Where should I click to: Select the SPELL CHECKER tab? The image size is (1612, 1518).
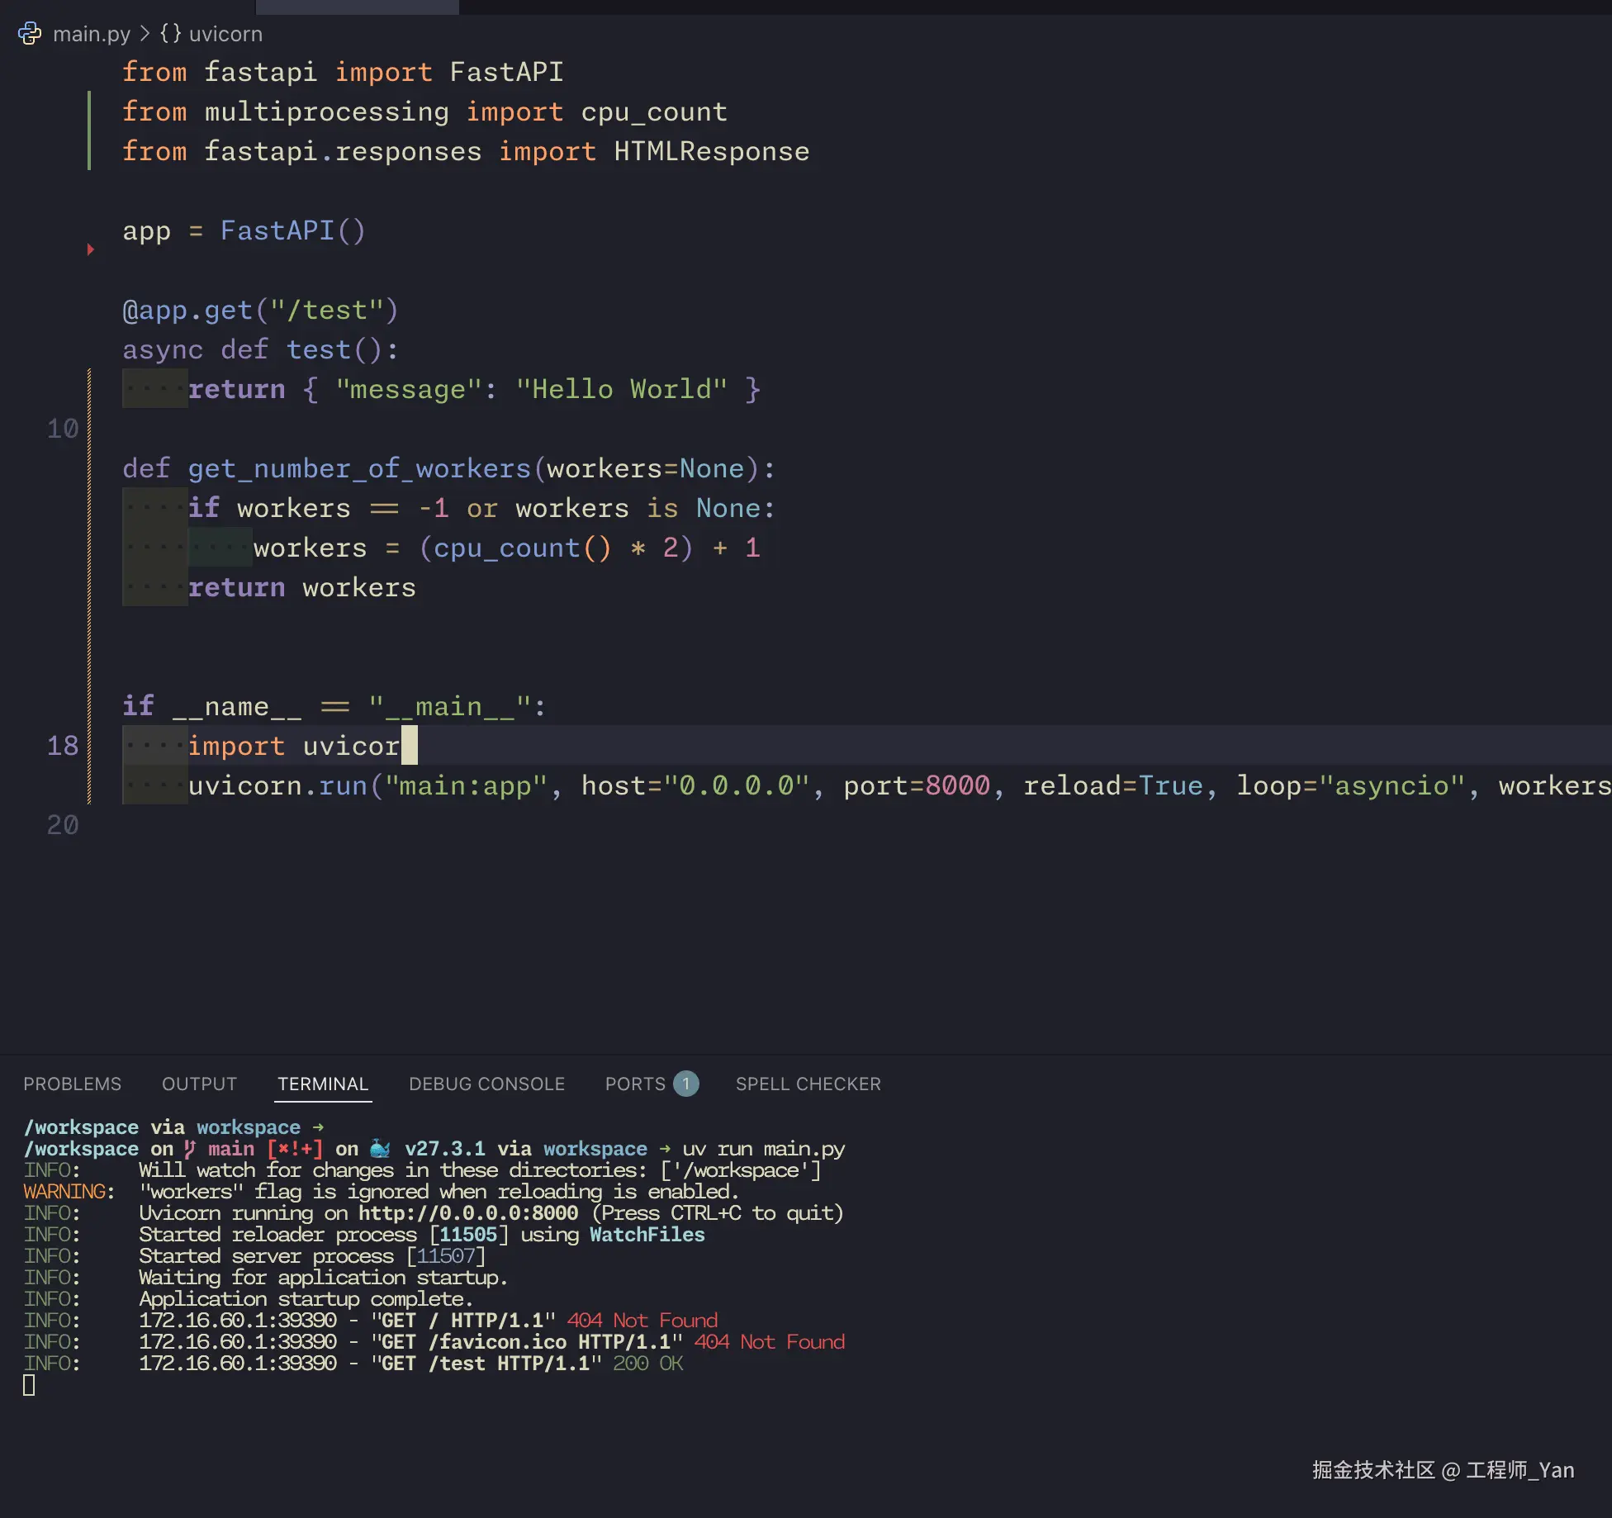click(x=808, y=1084)
